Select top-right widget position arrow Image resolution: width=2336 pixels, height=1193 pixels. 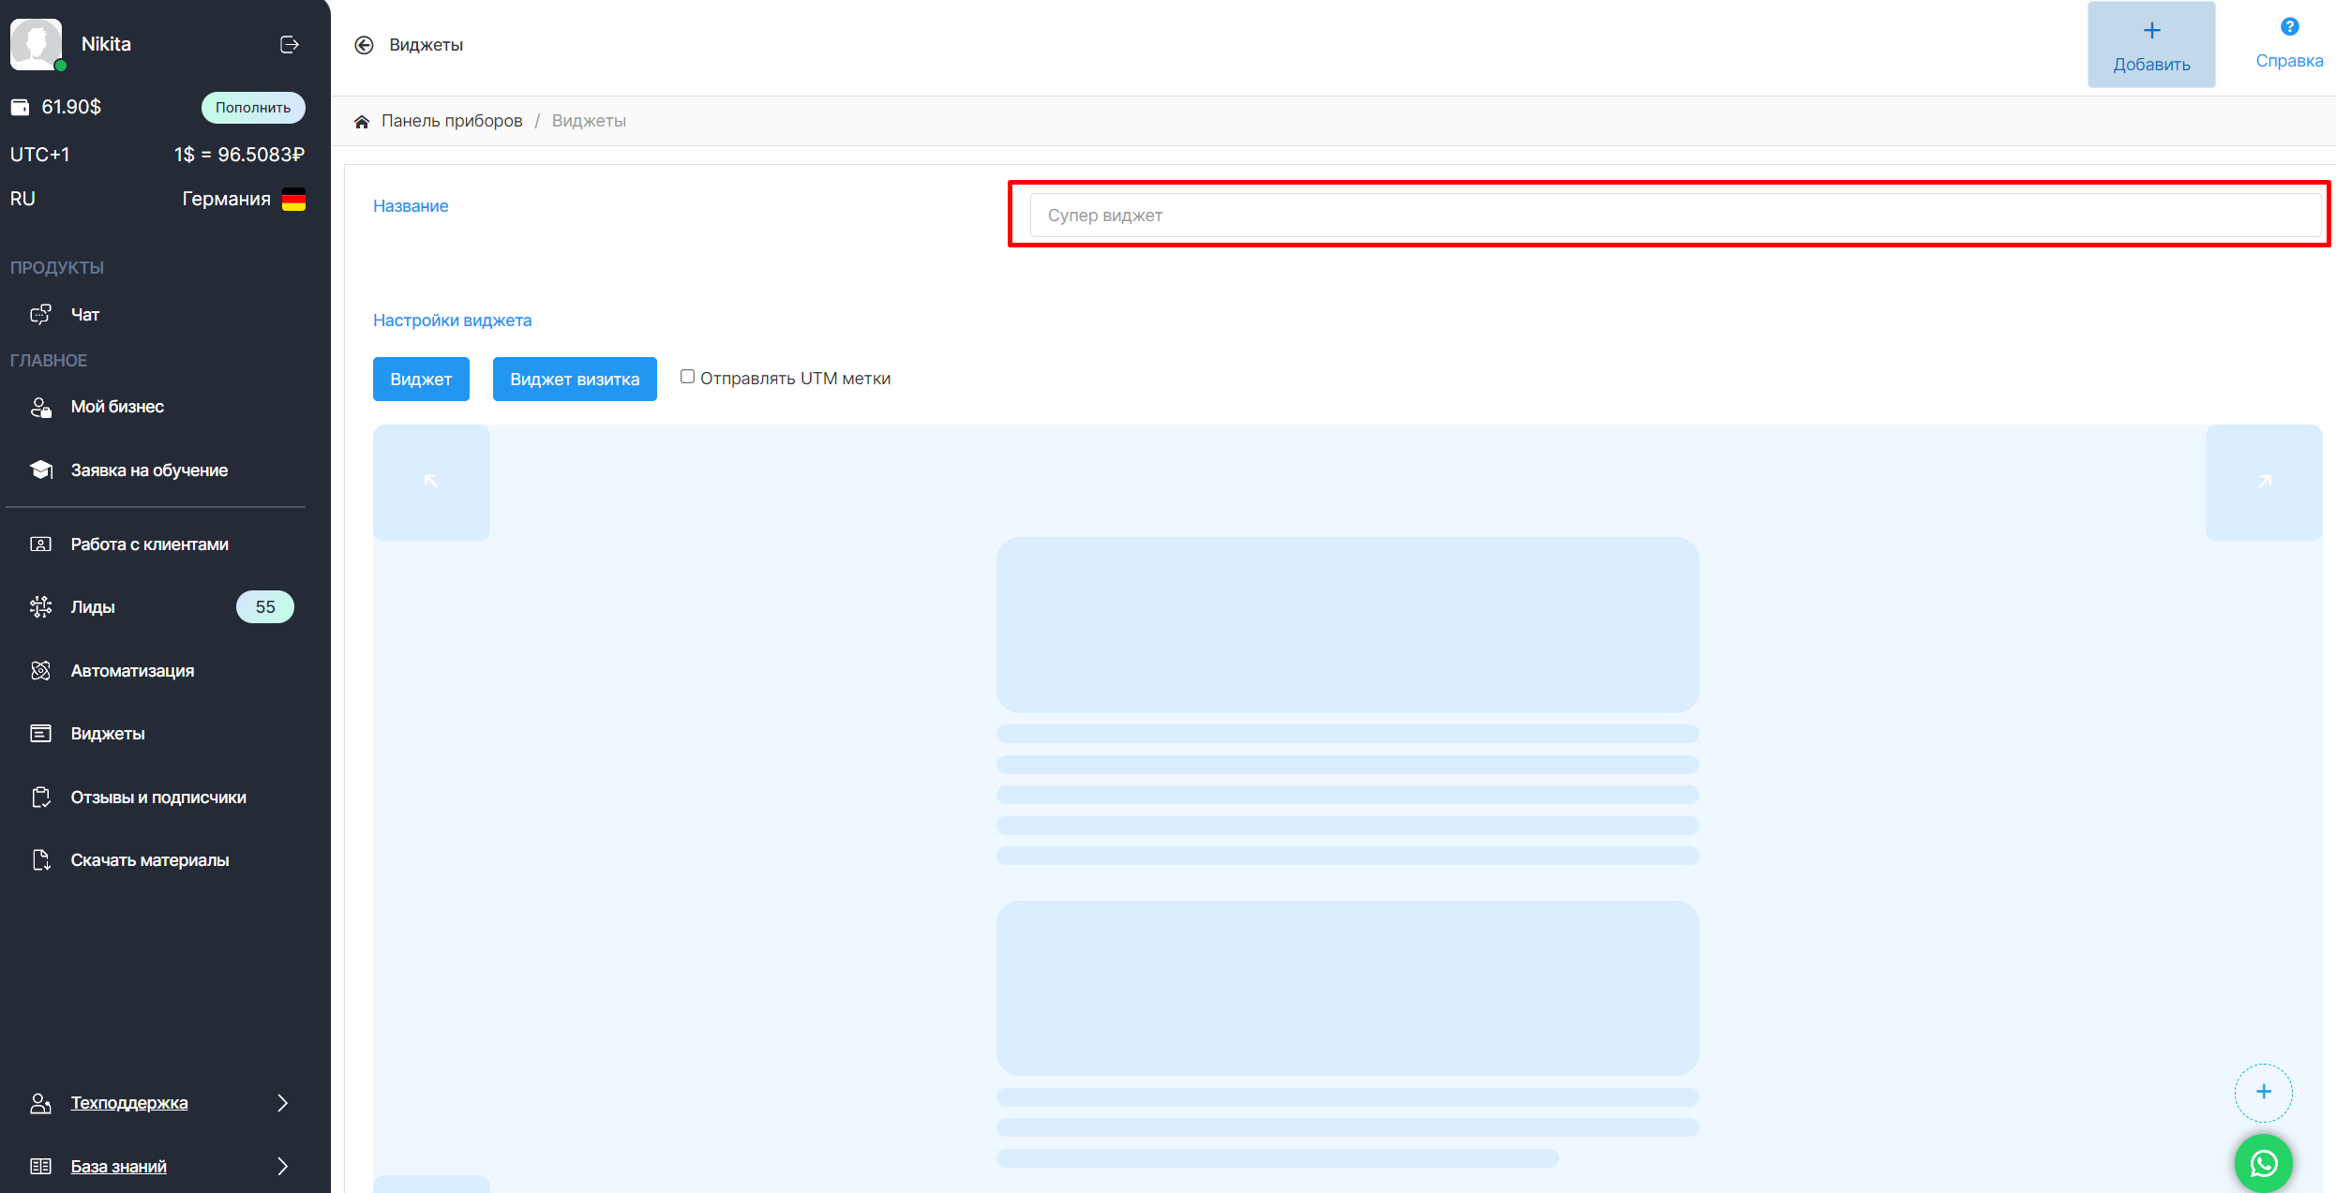[x=2264, y=482]
